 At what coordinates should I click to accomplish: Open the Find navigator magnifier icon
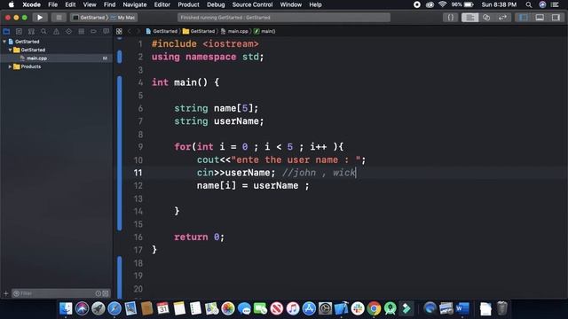point(43,32)
